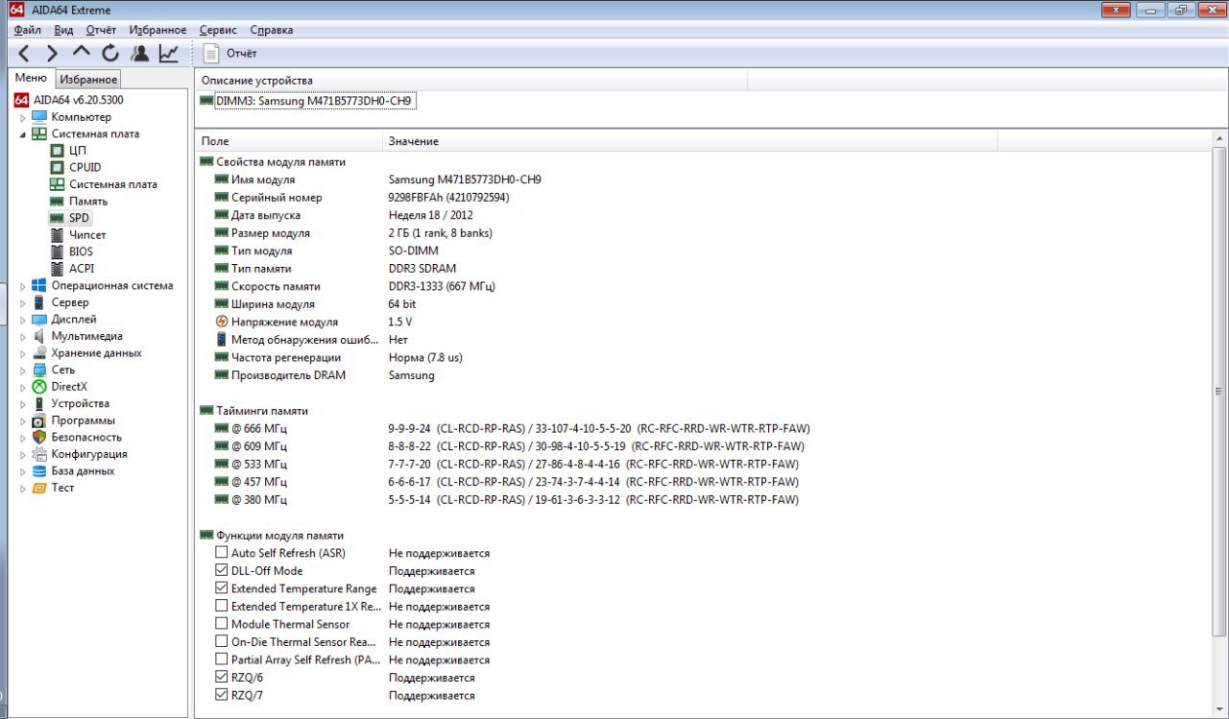Toggle the DLL-Off Mode checkbox
The image size is (1229, 719).
click(222, 570)
